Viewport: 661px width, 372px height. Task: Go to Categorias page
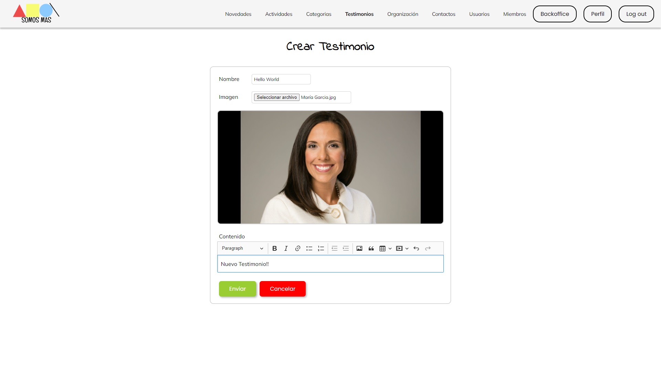point(319,14)
